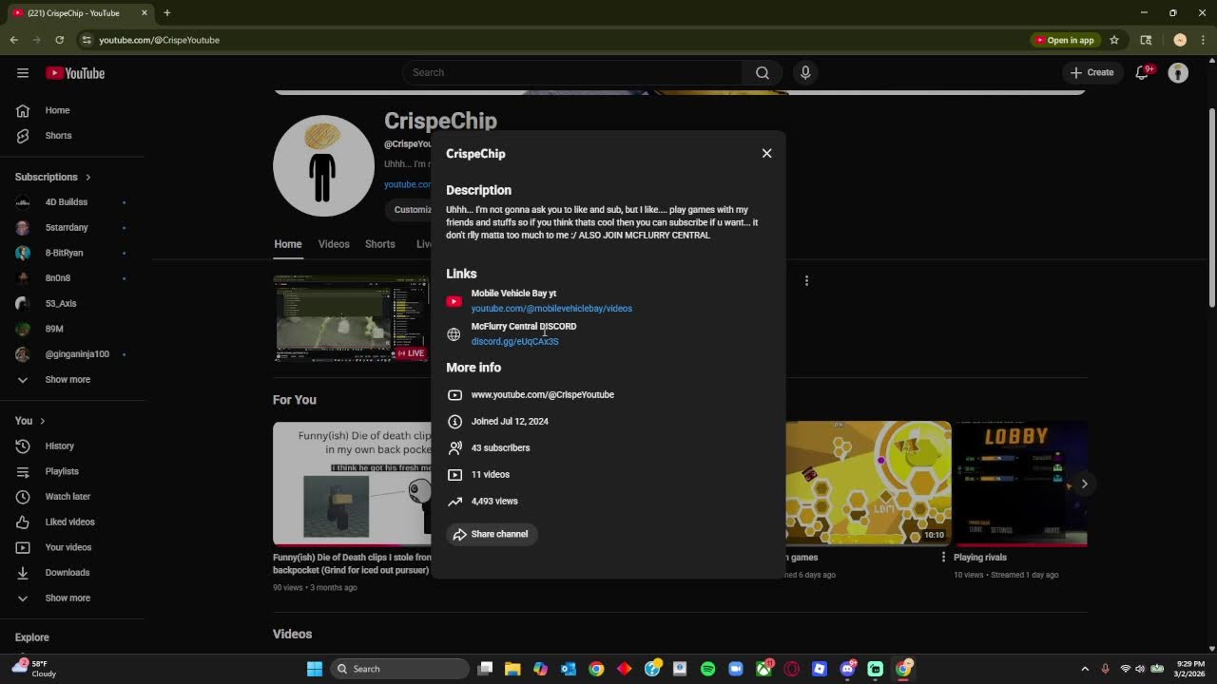The height and width of the screenshot is (684, 1217).
Task: Click the address bar URL
Action: tap(160, 40)
